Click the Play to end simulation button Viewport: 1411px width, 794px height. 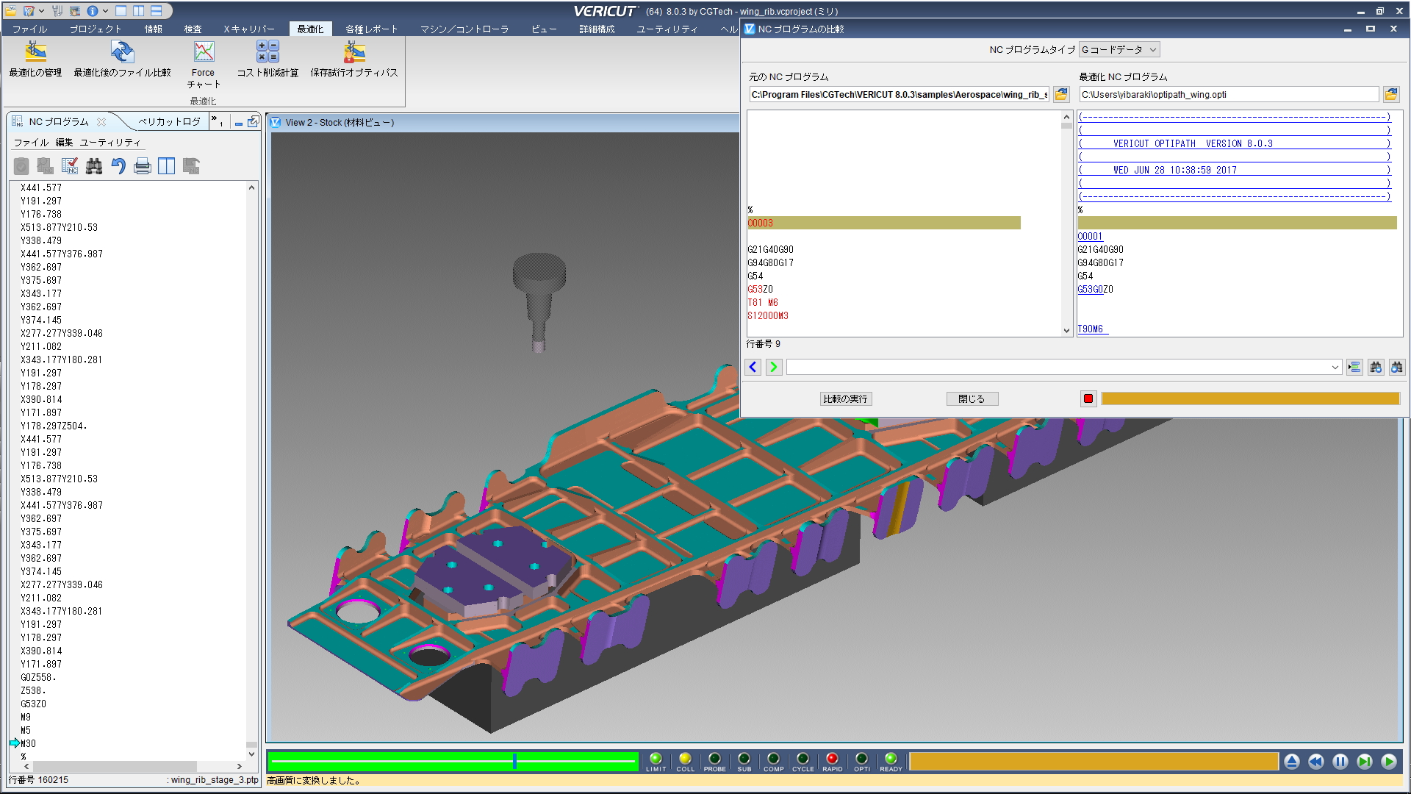tap(1389, 762)
